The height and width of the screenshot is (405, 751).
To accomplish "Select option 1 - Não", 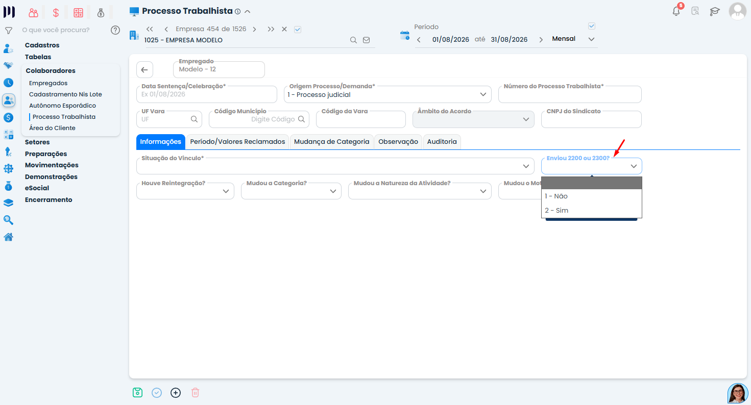I will tap(592, 196).
